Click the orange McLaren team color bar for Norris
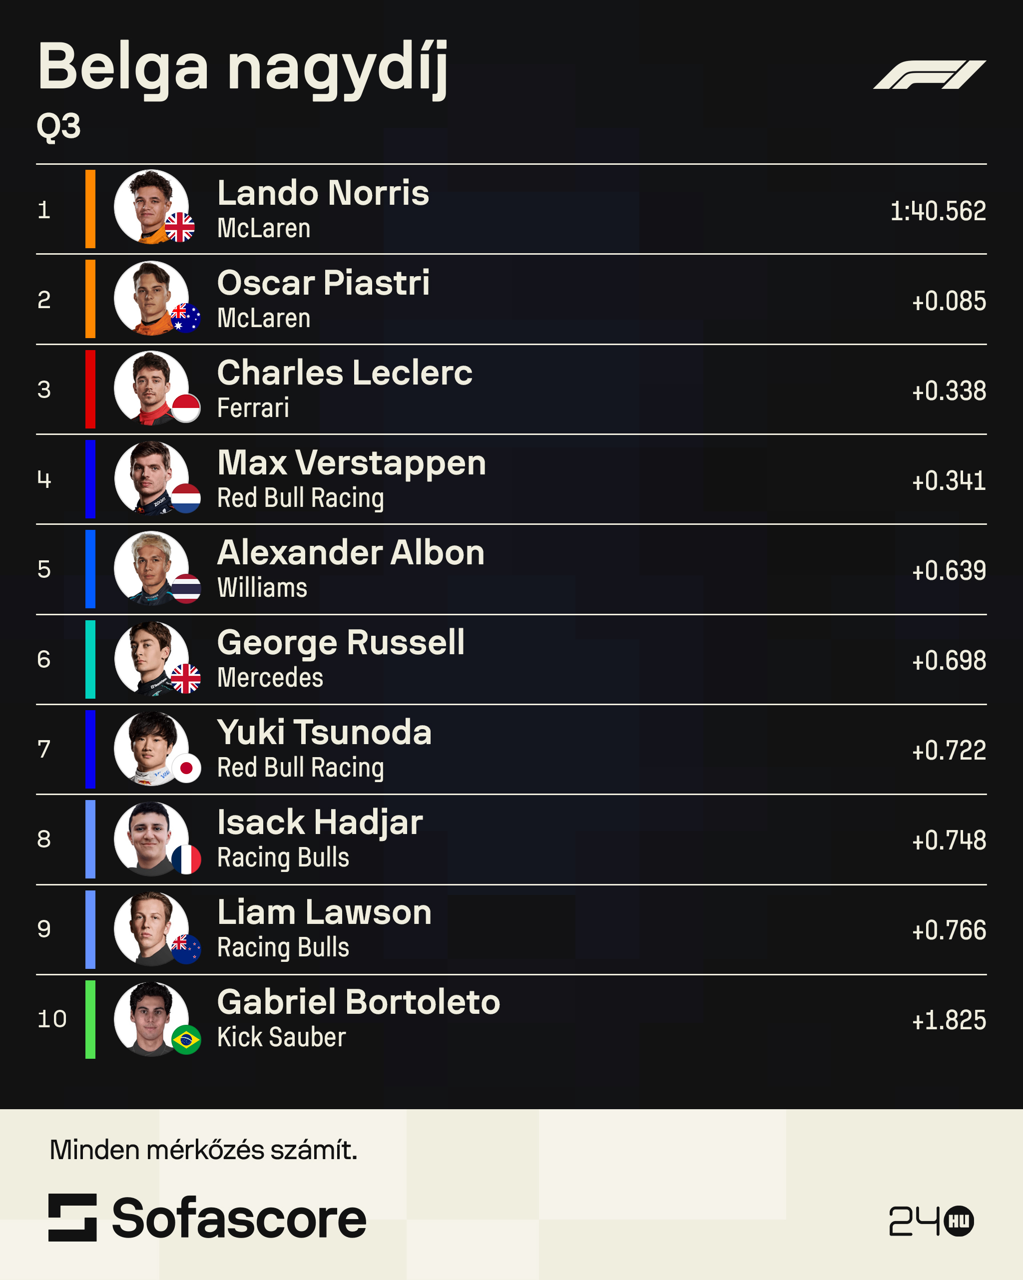This screenshot has width=1023, height=1280. point(90,209)
